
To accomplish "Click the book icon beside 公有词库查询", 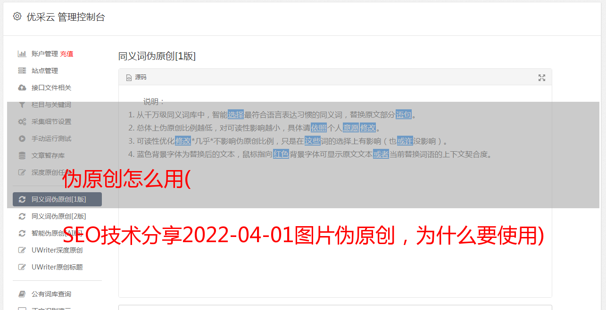I will (x=22, y=294).
